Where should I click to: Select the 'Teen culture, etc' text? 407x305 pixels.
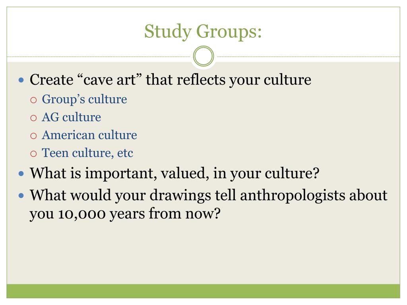(x=87, y=153)
